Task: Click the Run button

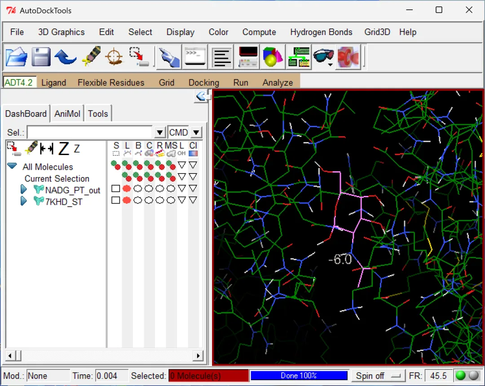Action: 241,83
